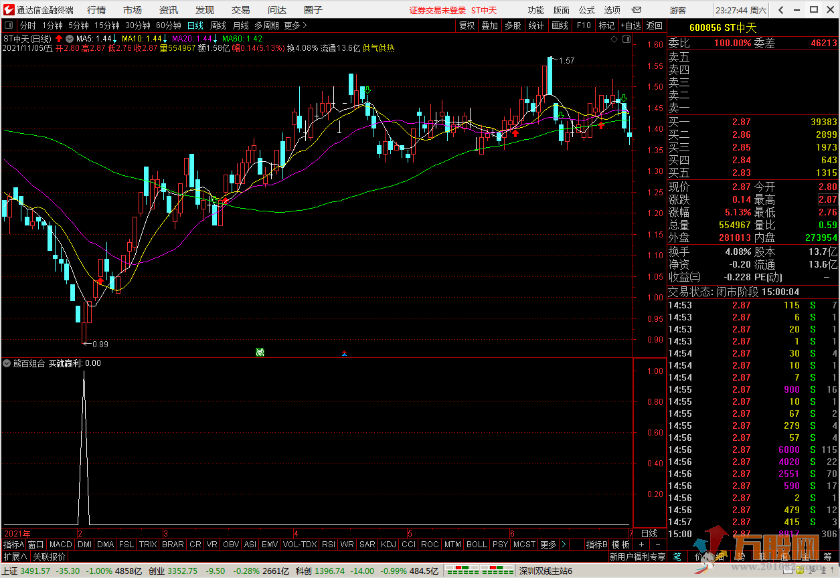
Task: Click the red up arrow beside ST中天(日线)
Action: (59, 38)
